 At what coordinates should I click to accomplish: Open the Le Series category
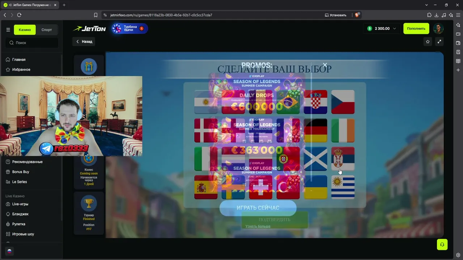20,182
